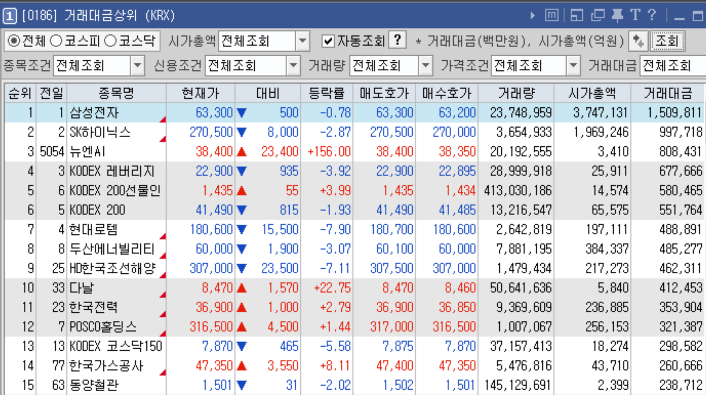Click the small play arrow in title bar
The height and width of the screenshot is (395, 706).
(x=532, y=16)
